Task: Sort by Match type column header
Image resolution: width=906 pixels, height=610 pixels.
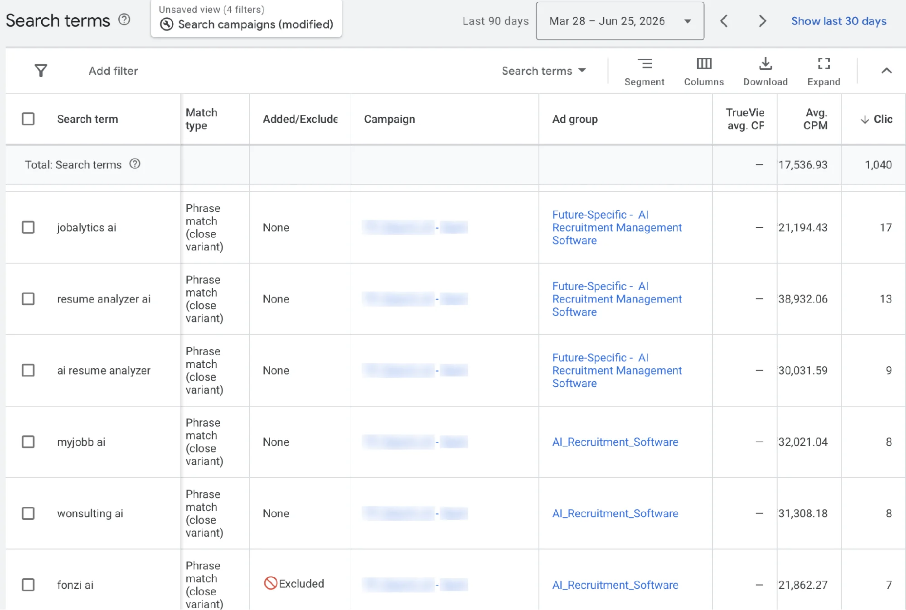Action: pyautogui.click(x=201, y=119)
